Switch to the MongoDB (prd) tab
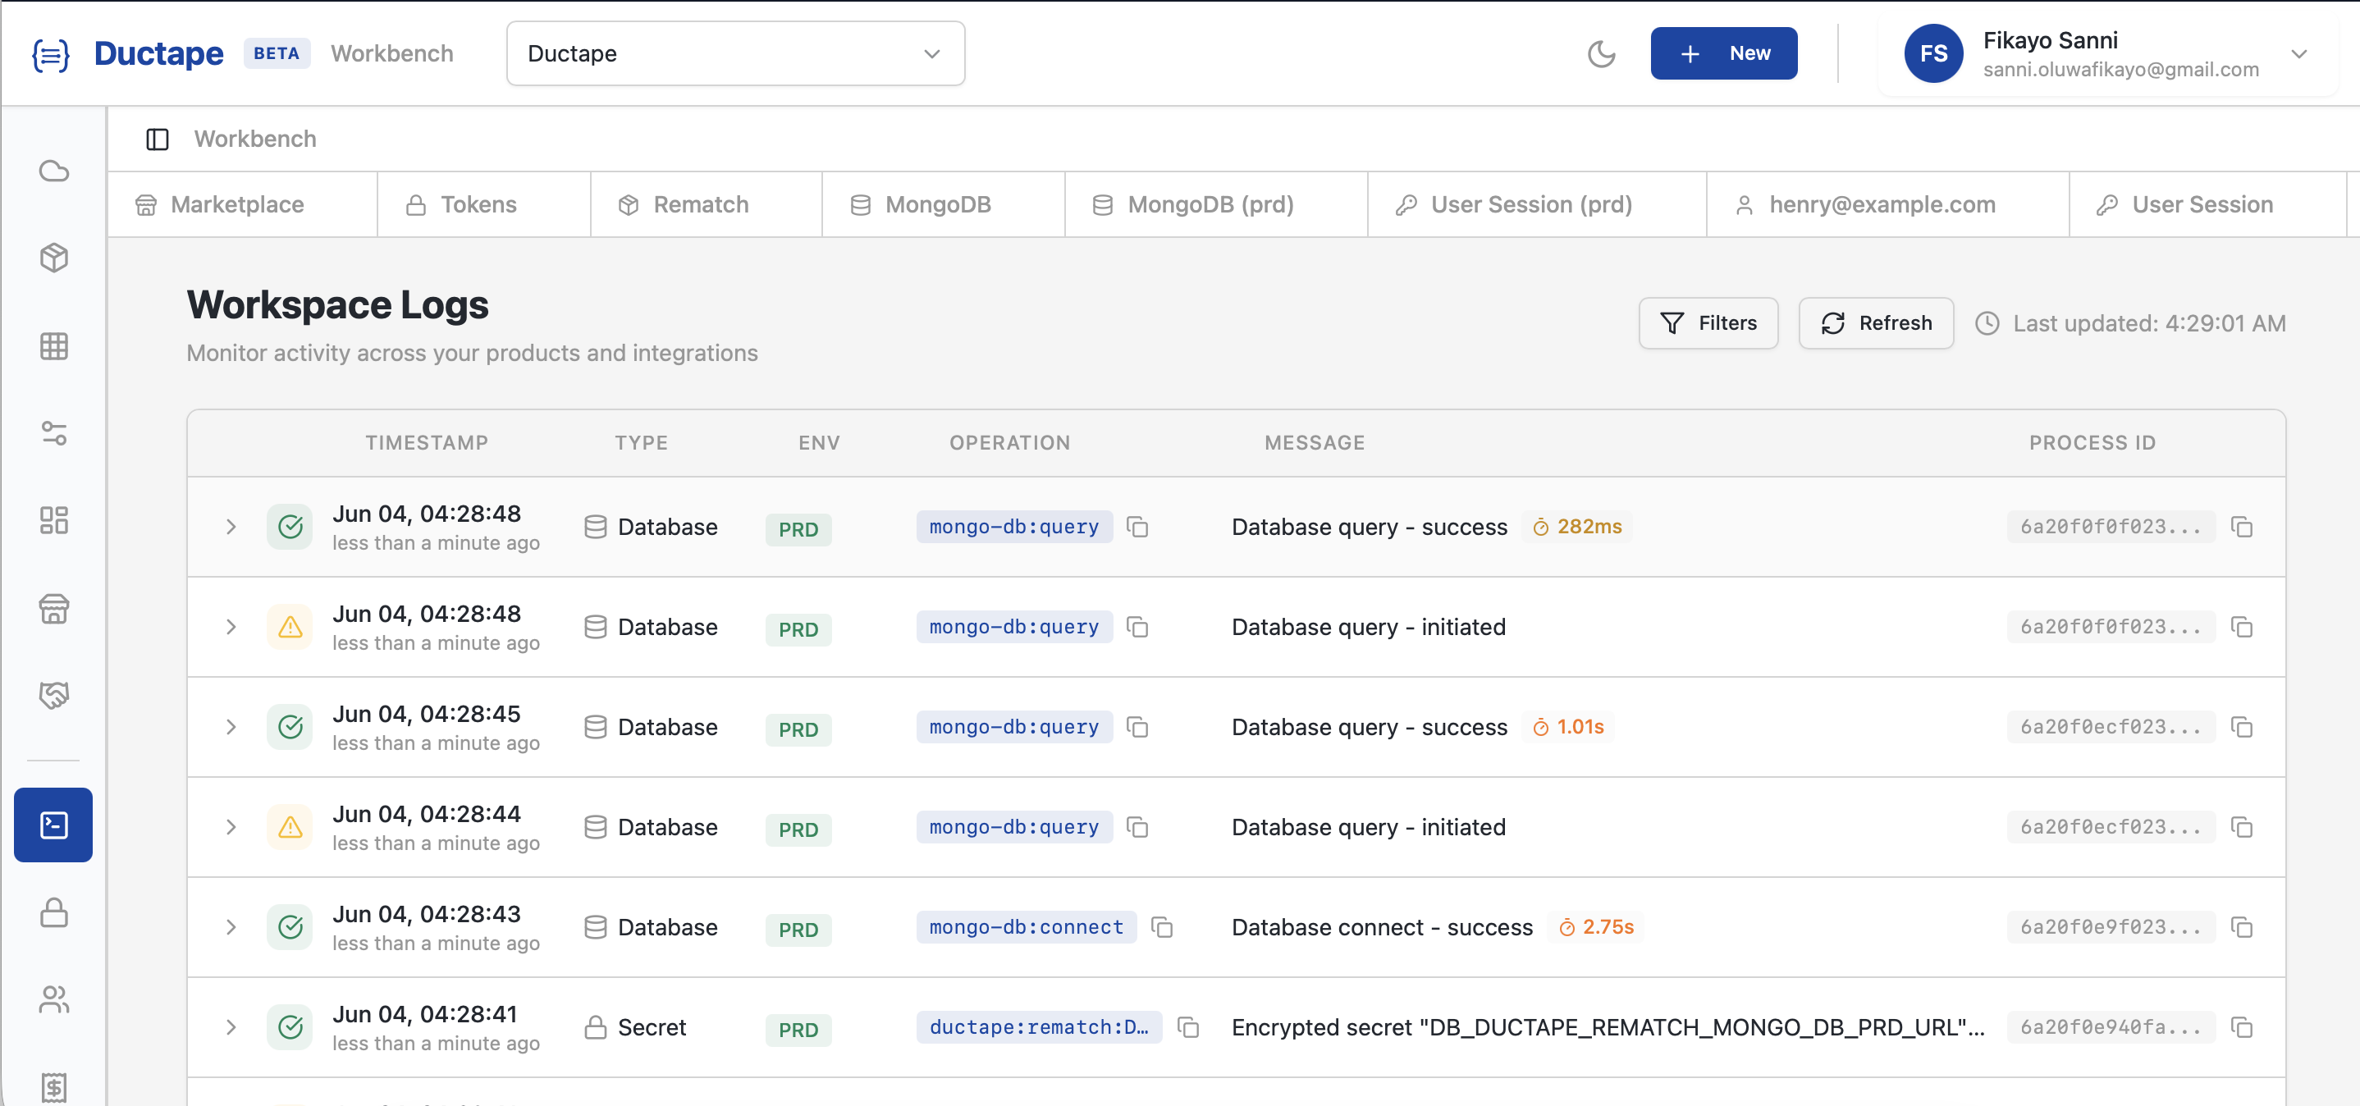Image resolution: width=2360 pixels, height=1106 pixels. (x=1216, y=204)
